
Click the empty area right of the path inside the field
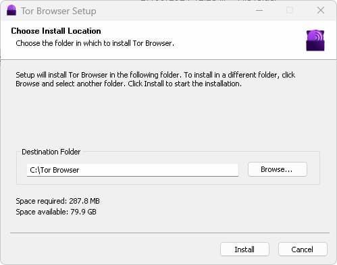(157, 170)
